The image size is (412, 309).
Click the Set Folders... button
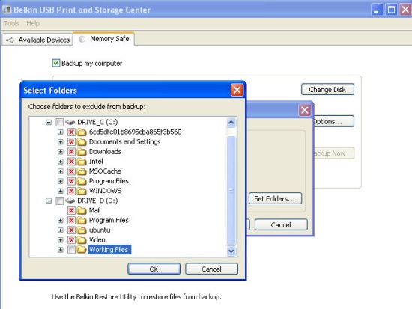[275, 198]
